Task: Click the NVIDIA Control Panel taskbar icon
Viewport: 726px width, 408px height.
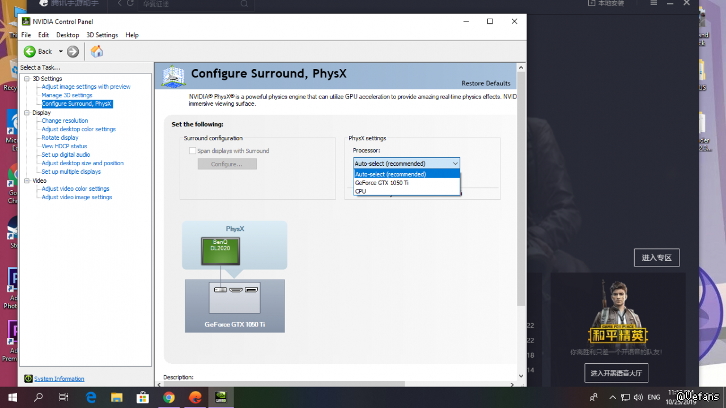Action: pyautogui.click(x=221, y=397)
